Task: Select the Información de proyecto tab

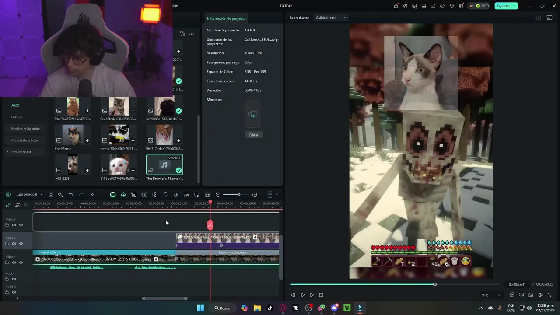Action: pyautogui.click(x=226, y=18)
